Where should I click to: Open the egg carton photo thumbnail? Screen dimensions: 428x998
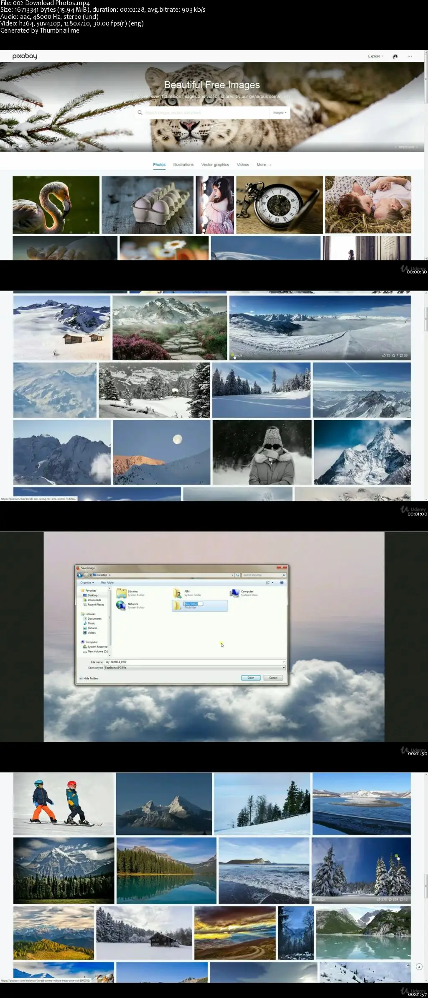(x=148, y=204)
